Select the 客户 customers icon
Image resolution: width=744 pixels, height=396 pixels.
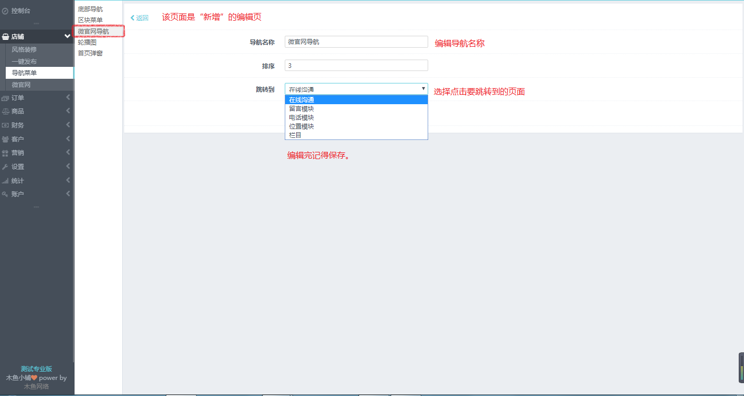(5, 138)
